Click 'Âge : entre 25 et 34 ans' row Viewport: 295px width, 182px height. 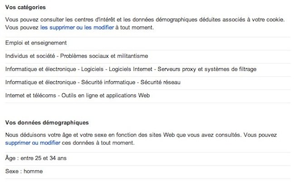point(147,159)
